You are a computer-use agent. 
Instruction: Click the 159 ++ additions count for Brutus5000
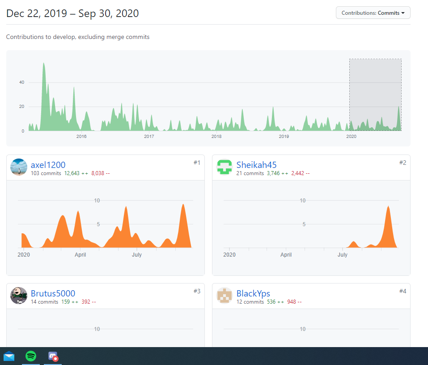(x=70, y=302)
